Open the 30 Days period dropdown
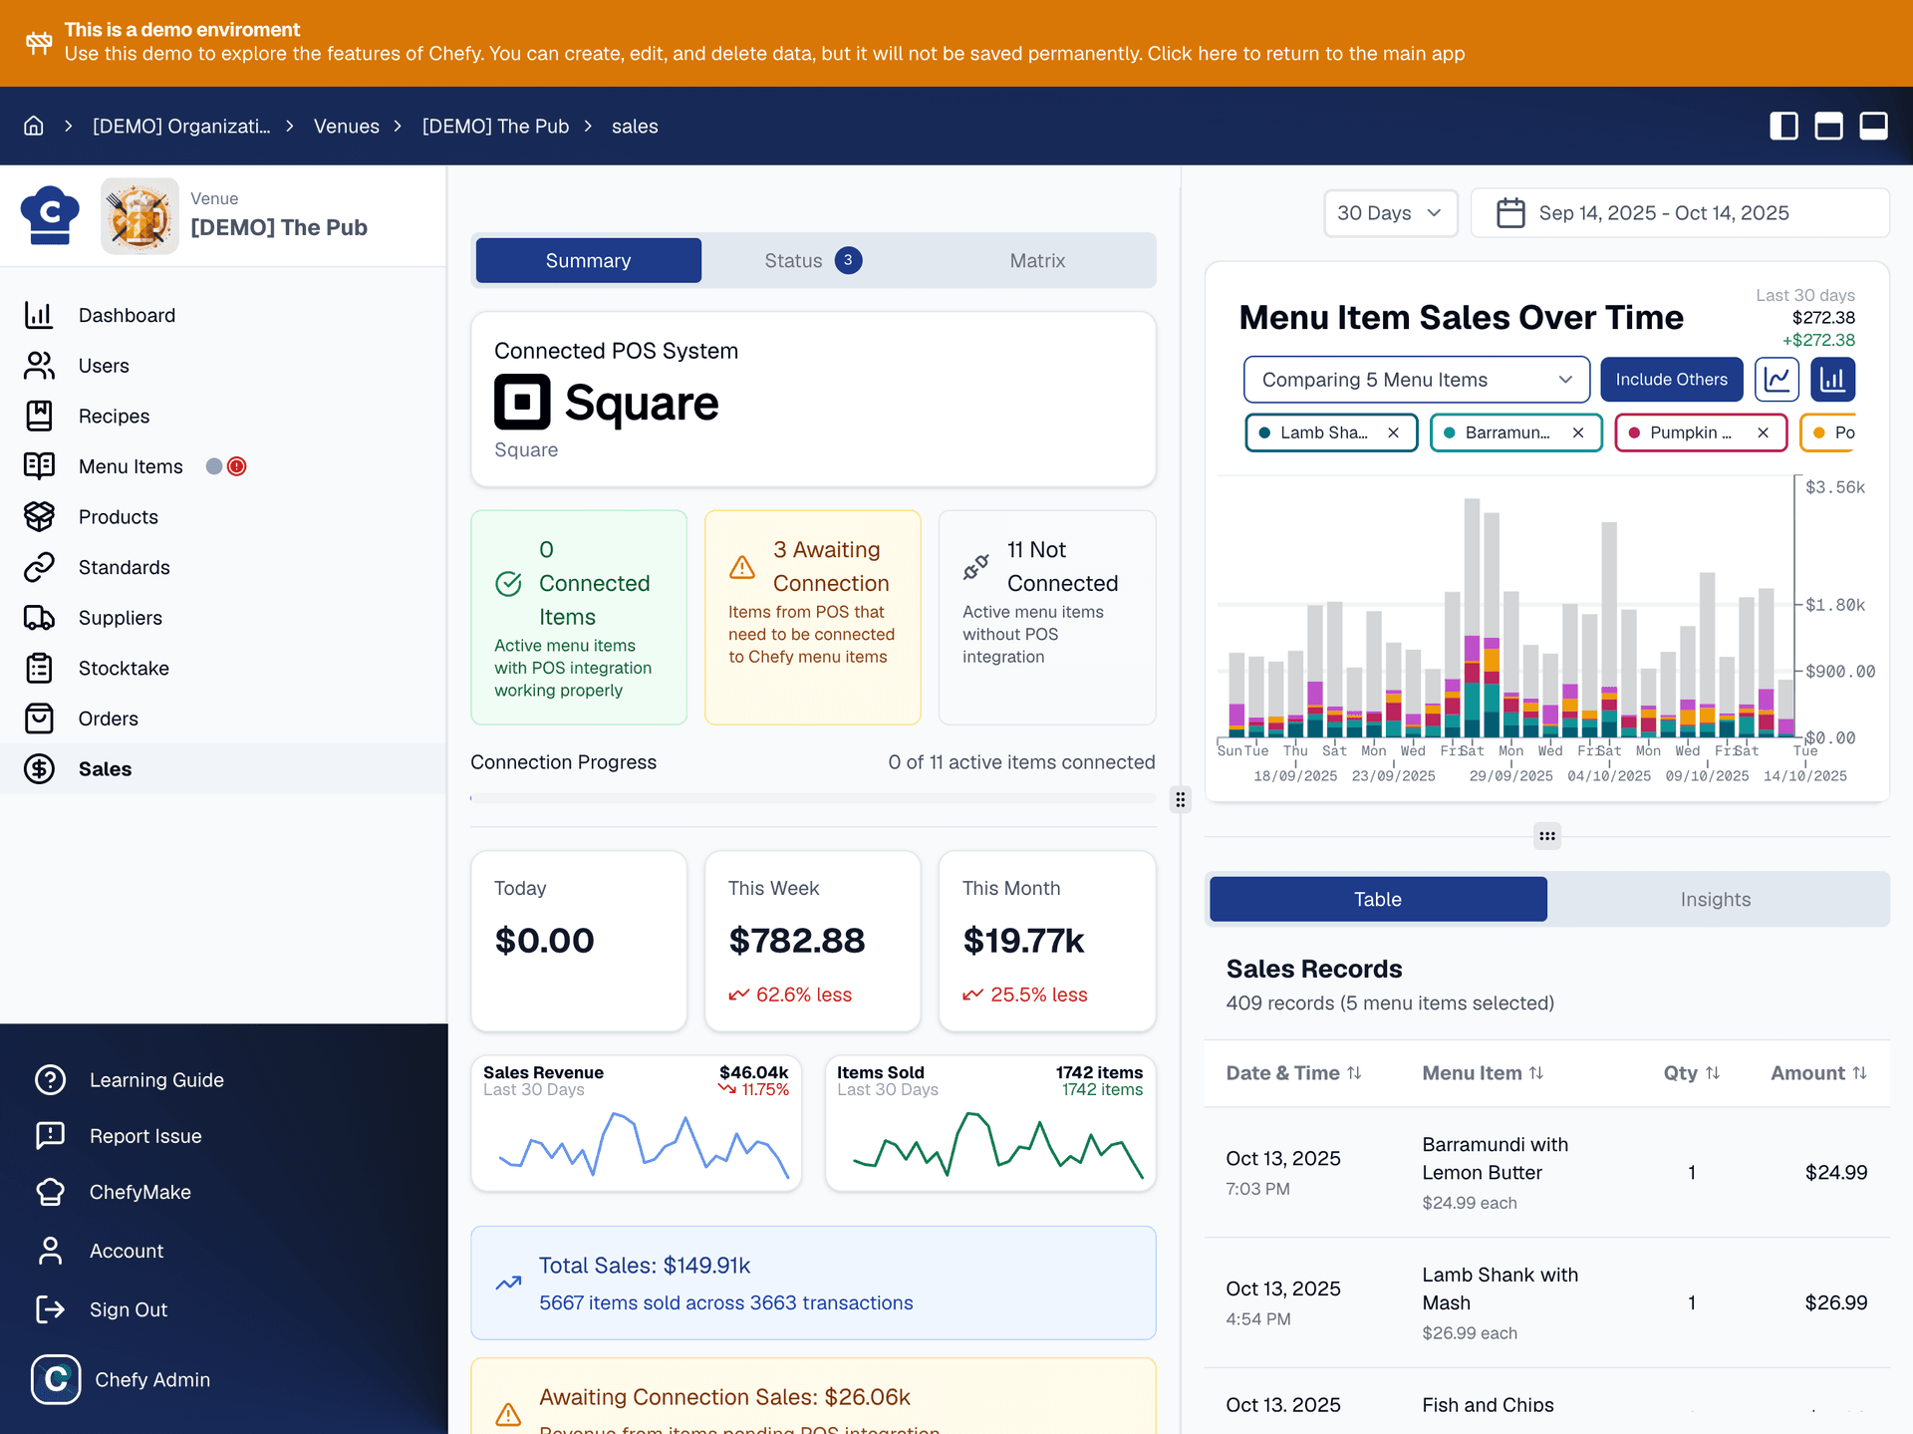 pyautogui.click(x=1391, y=212)
